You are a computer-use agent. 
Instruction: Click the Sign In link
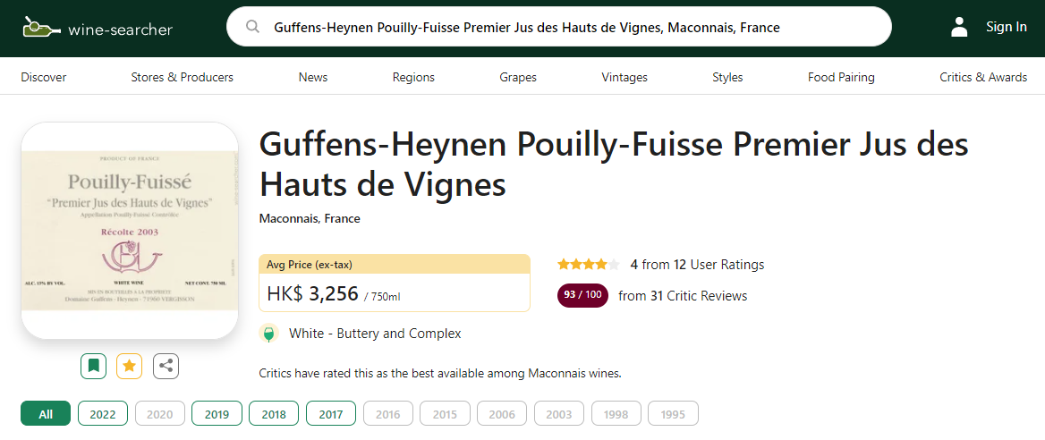pyautogui.click(x=1006, y=27)
